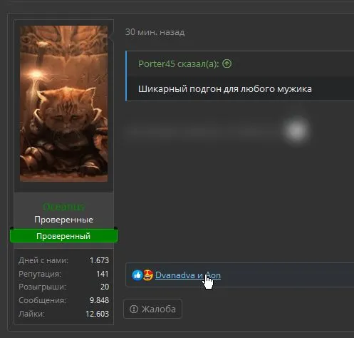Click the heart-eyes emoji reaction icon
The image size is (354, 338).
148,275
